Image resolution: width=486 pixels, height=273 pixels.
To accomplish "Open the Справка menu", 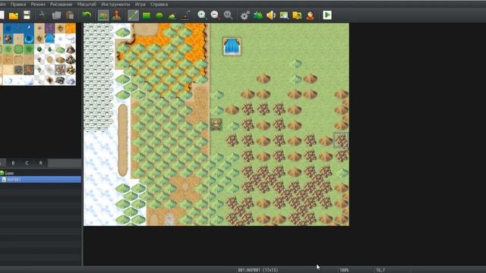I will [159, 5].
